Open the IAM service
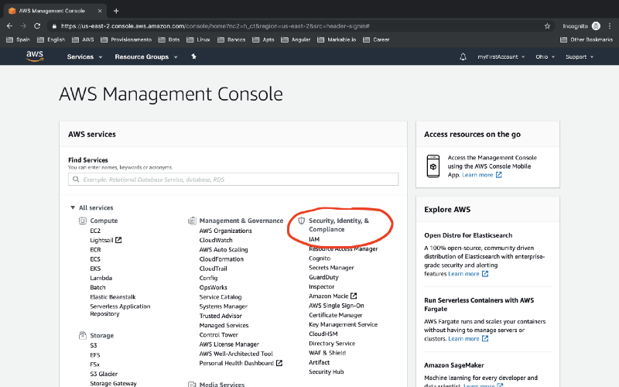Viewport: 619px width, 387px height. [x=314, y=239]
